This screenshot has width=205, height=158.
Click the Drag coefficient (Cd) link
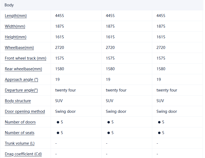point(23,154)
